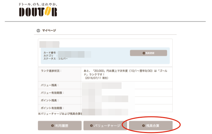Click the マイページ heading
The image size is (212, 134).
49,31
